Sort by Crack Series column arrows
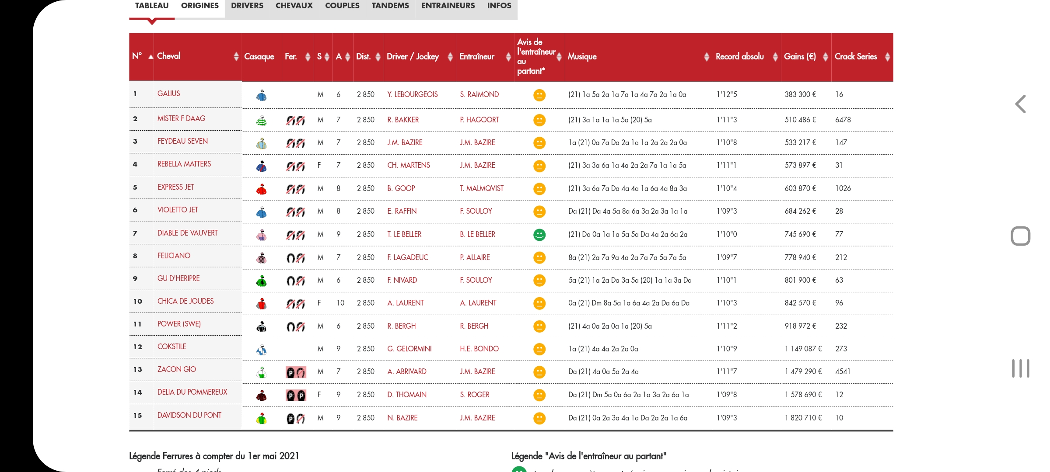 click(x=887, y=57)
